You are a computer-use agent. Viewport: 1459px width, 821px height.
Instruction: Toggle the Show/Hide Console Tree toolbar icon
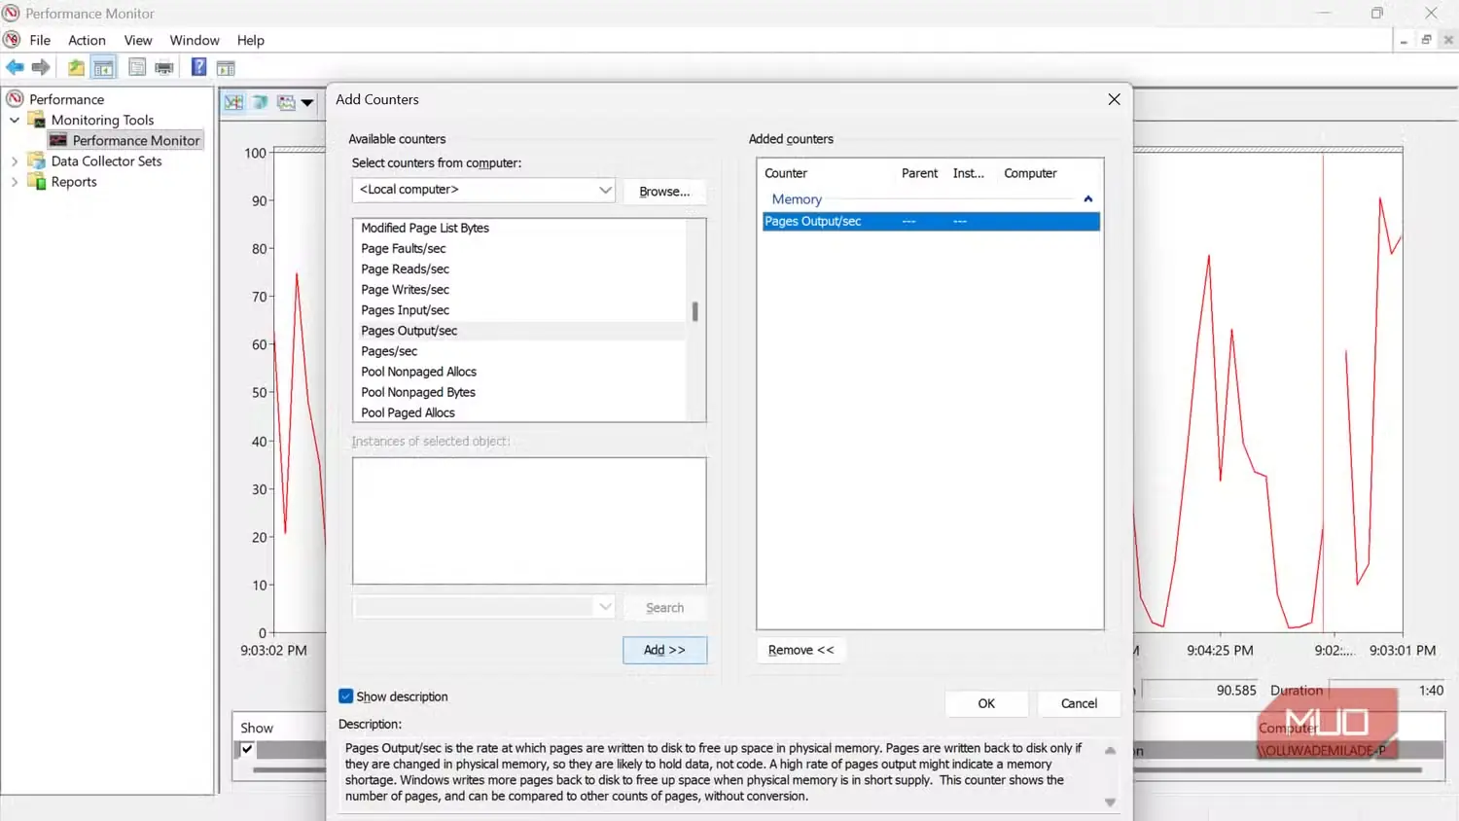(x=103, y=67)
